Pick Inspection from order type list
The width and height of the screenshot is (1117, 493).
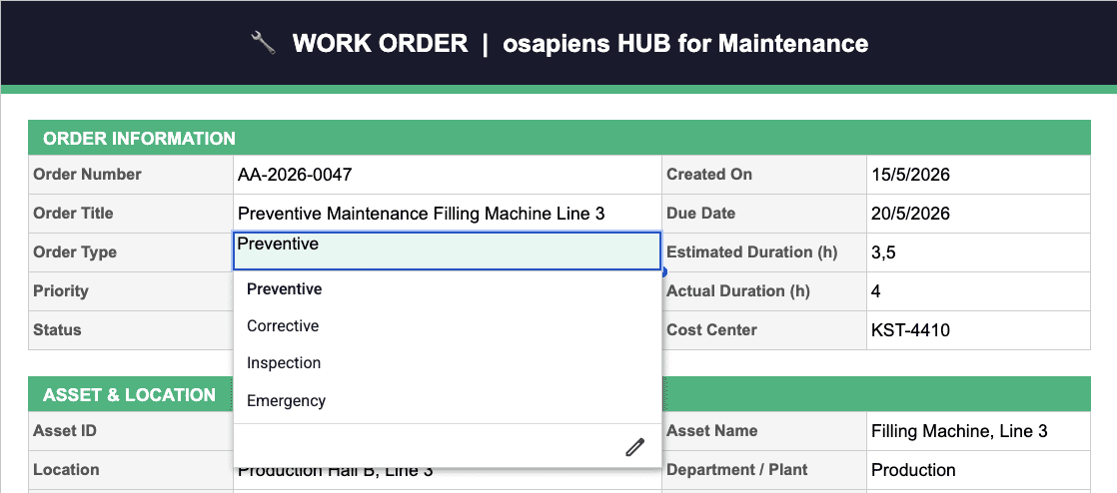coord(448,363)
